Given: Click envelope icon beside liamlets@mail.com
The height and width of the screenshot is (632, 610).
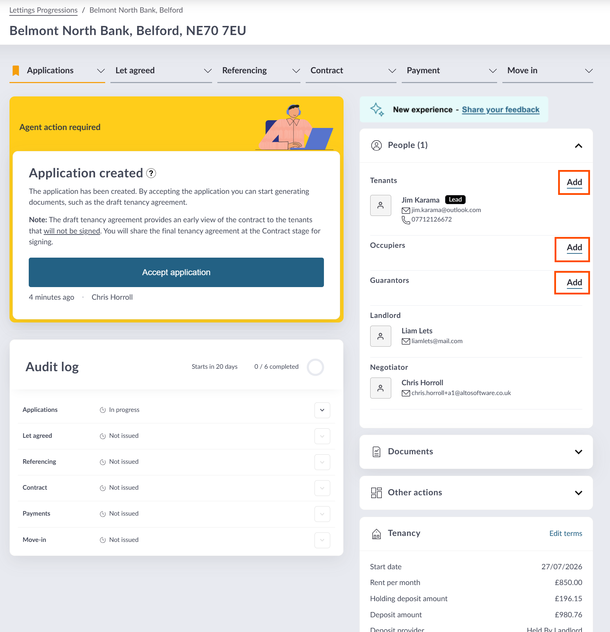Looking at the screenshot, I should click(x=406, y=341).
